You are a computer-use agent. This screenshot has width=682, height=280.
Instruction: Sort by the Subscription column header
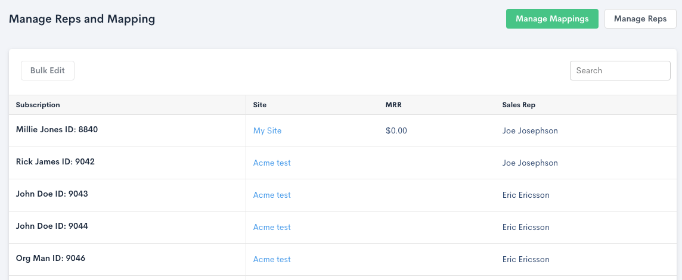38,105
